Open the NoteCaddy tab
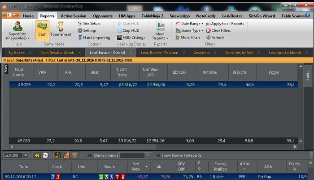This screenshot has width=314, height=180. pos(206,16)
